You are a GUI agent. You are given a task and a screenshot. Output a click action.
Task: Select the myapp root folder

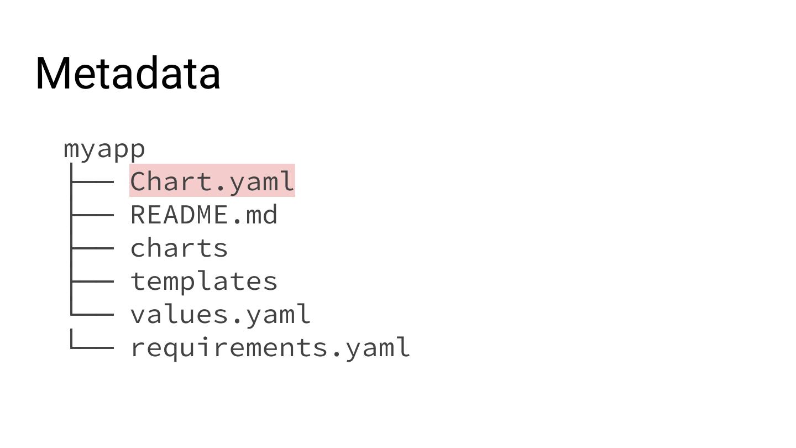click(x=104, y=149)
